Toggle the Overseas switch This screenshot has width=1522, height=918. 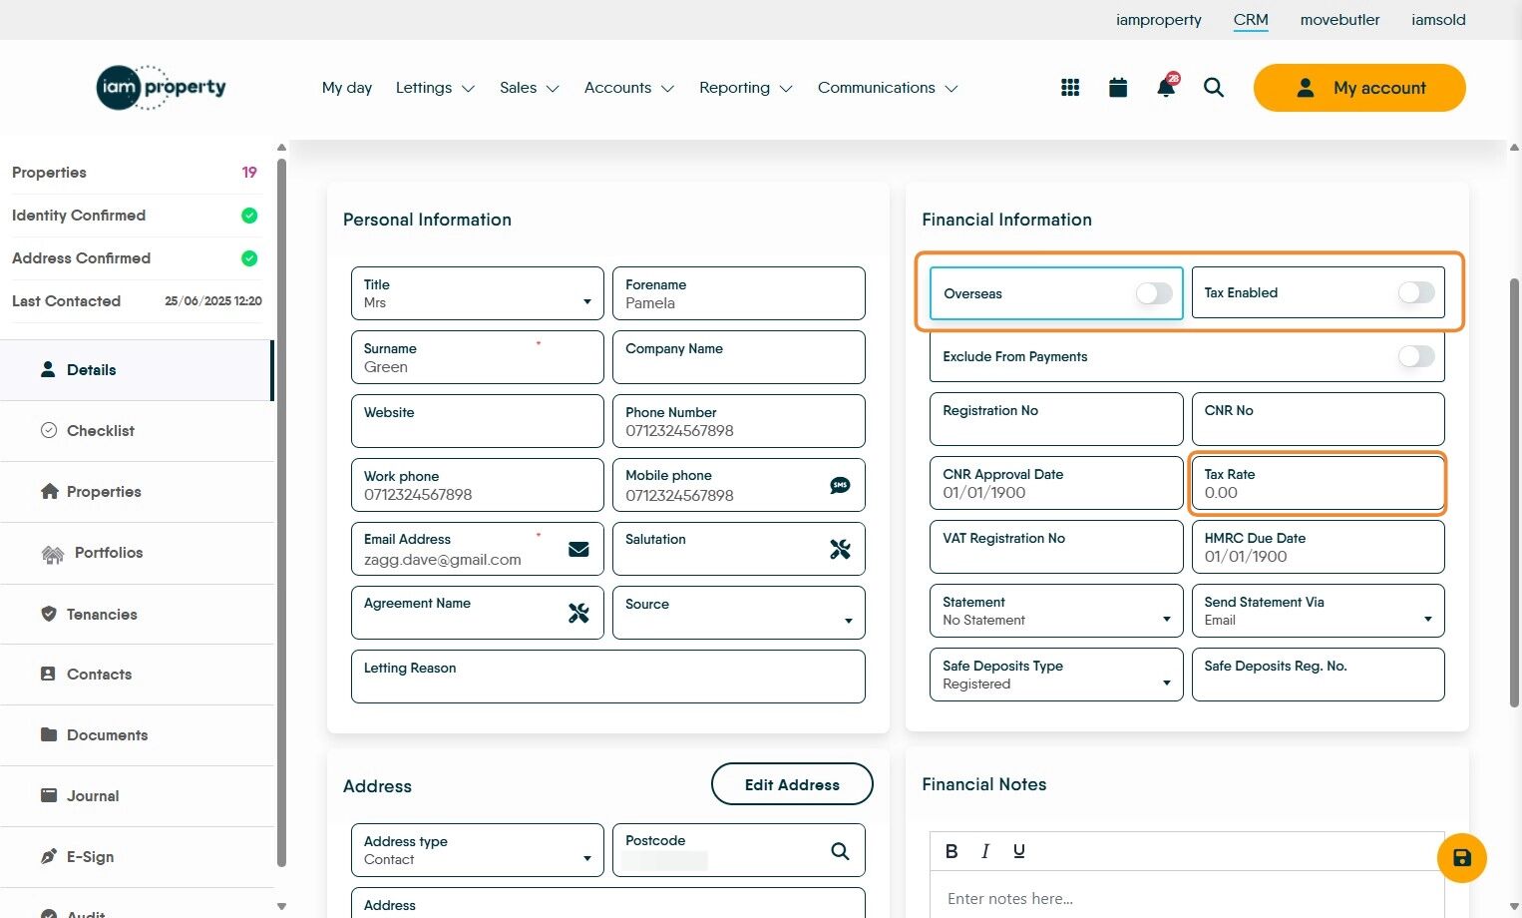(1154, 293)
